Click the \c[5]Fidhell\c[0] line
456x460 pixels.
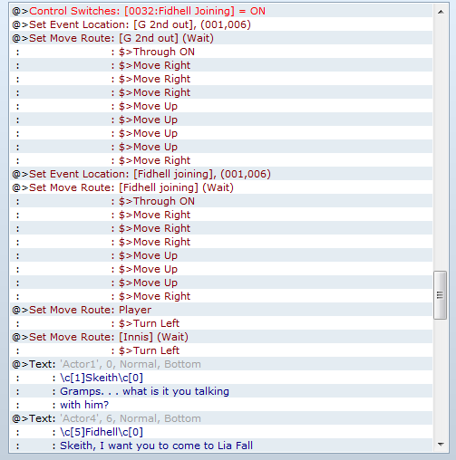221,432
